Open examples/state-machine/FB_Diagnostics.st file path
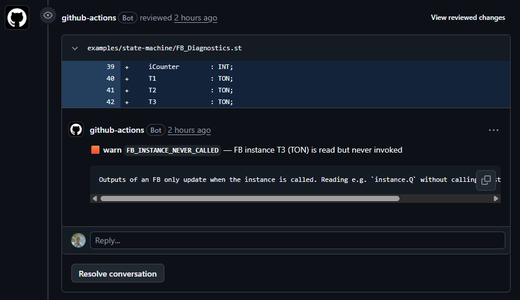This screenshot has height=300, width=520. [x=164, y=48]
